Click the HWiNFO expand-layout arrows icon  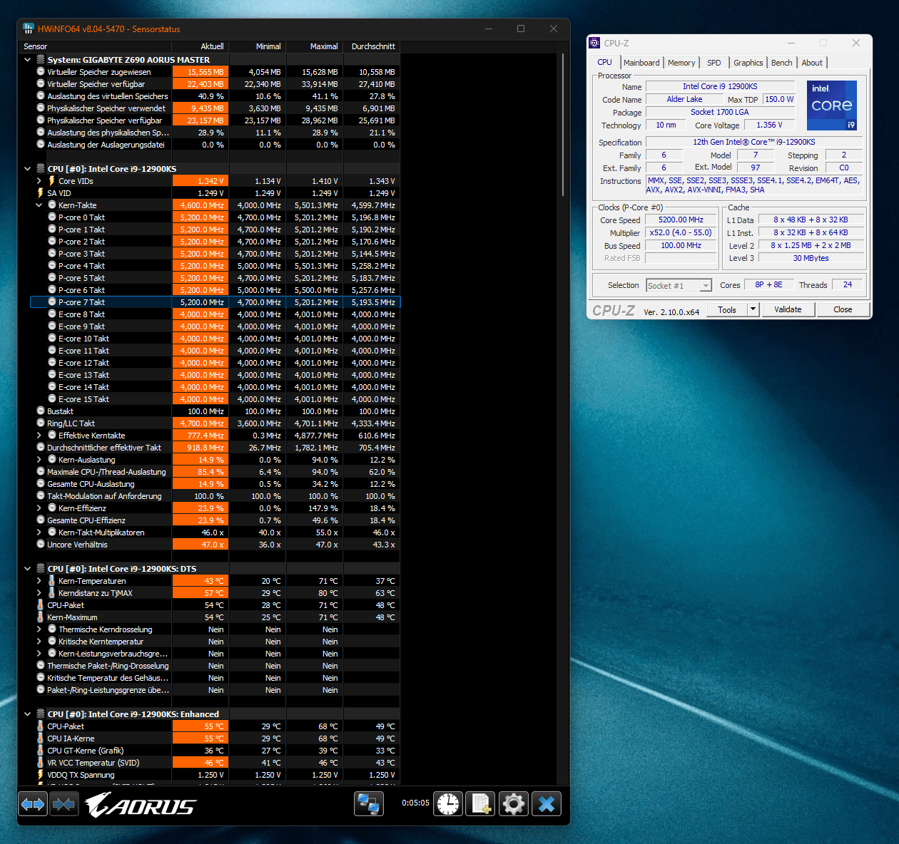[33, 804]
